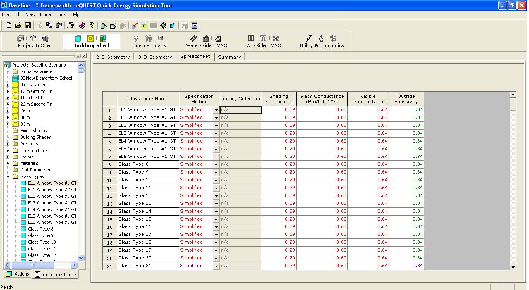Image resolution: width=529 pixels, height=290 pixels.
Task: Switch to the 3-D Geometry tab
Action: pyautogui.click(x=155, y=57)
